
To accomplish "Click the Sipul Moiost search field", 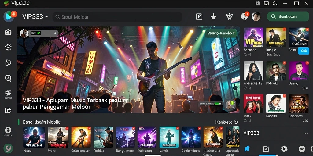I will coord(117,17).
